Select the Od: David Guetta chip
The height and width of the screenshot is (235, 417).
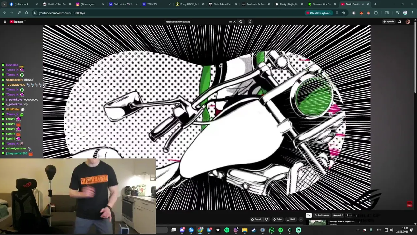(x=322, y=215)
